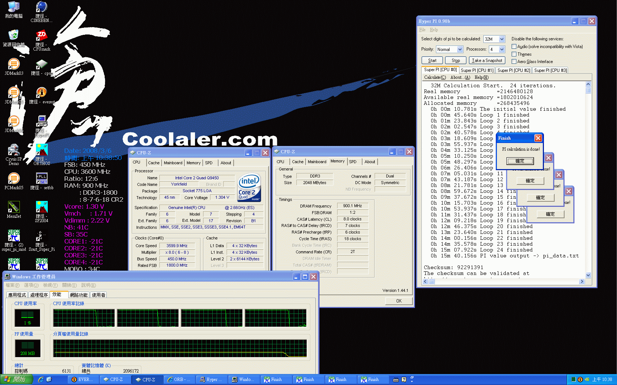Open SPD tab in left CPU-Z window
The width and height of the screenshot is (617, 385).
(209, 163)
